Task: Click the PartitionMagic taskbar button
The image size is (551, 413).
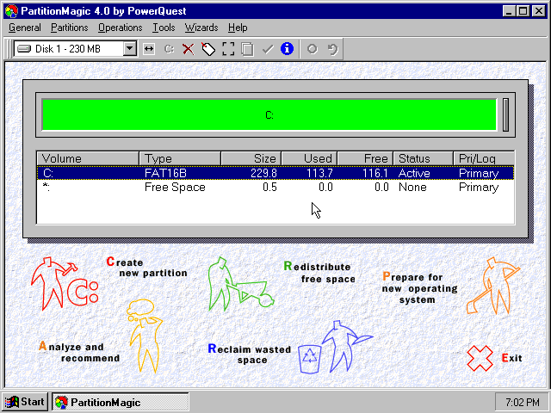Action: click(x=121, y=402)
